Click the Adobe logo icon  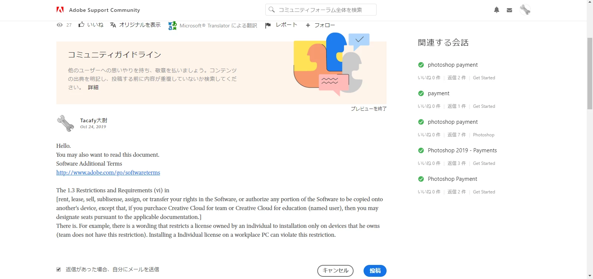coord(60,10)
